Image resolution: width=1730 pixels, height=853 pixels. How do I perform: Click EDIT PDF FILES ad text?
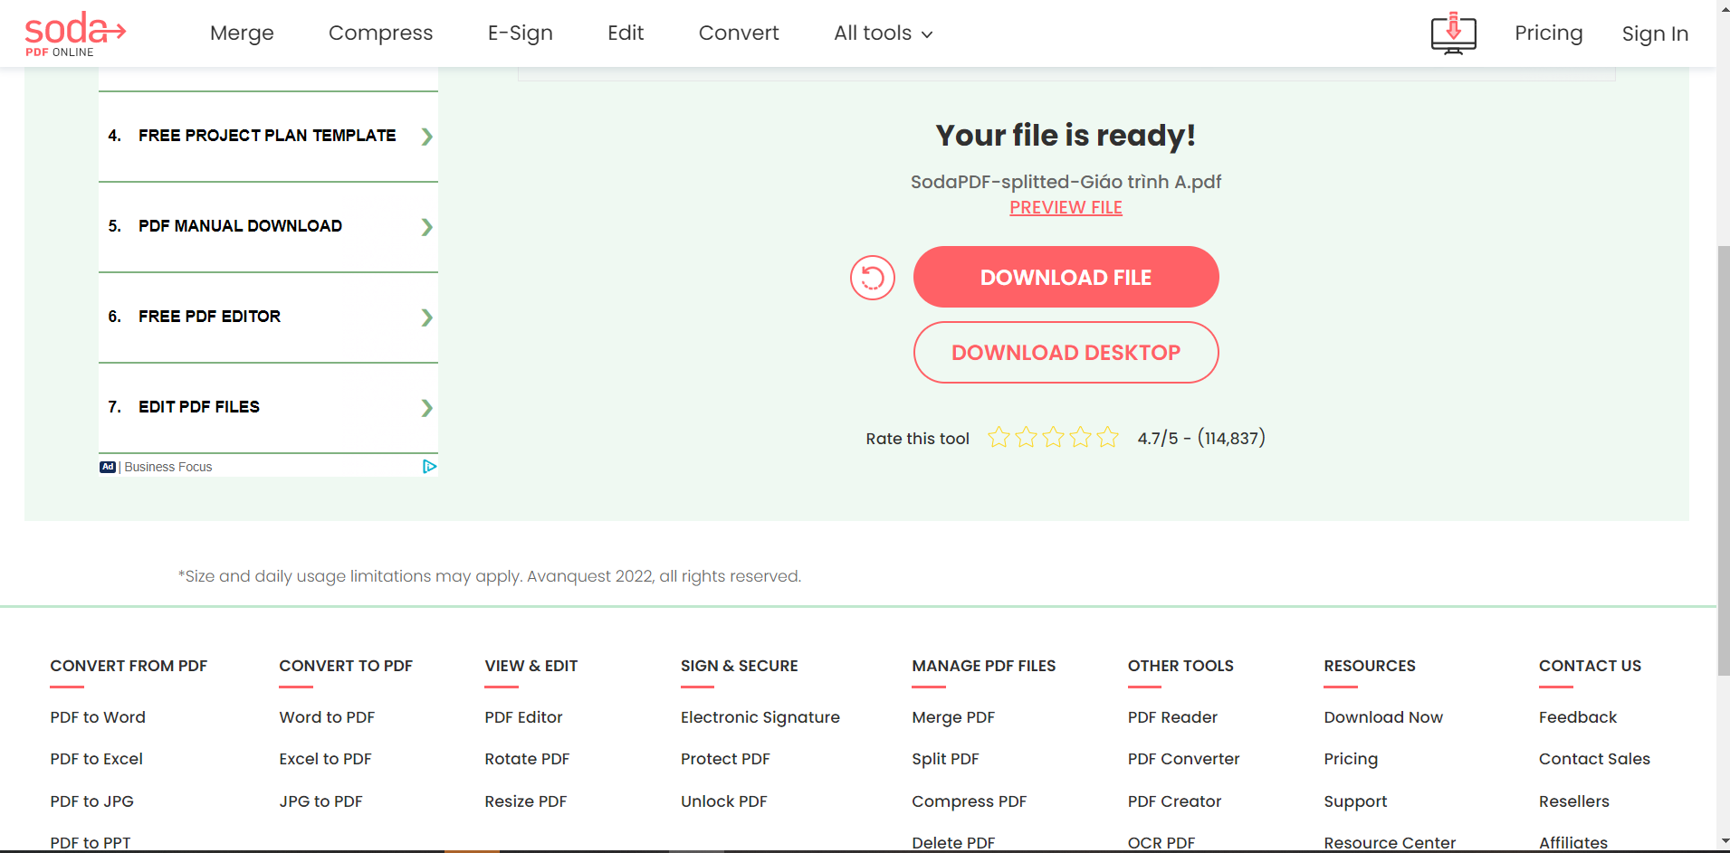[x=199, y=407]
